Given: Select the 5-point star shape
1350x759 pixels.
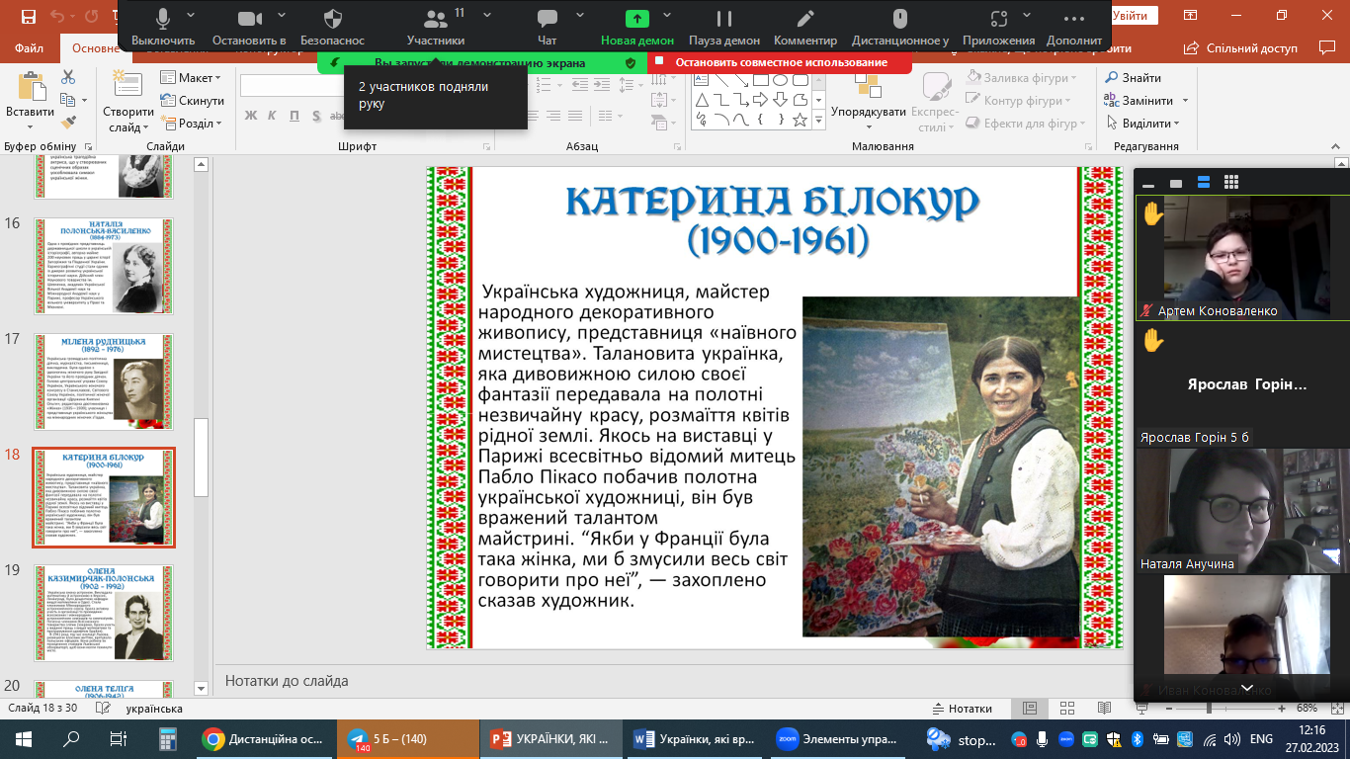Looking at the screenshot, I should [800, 120].
